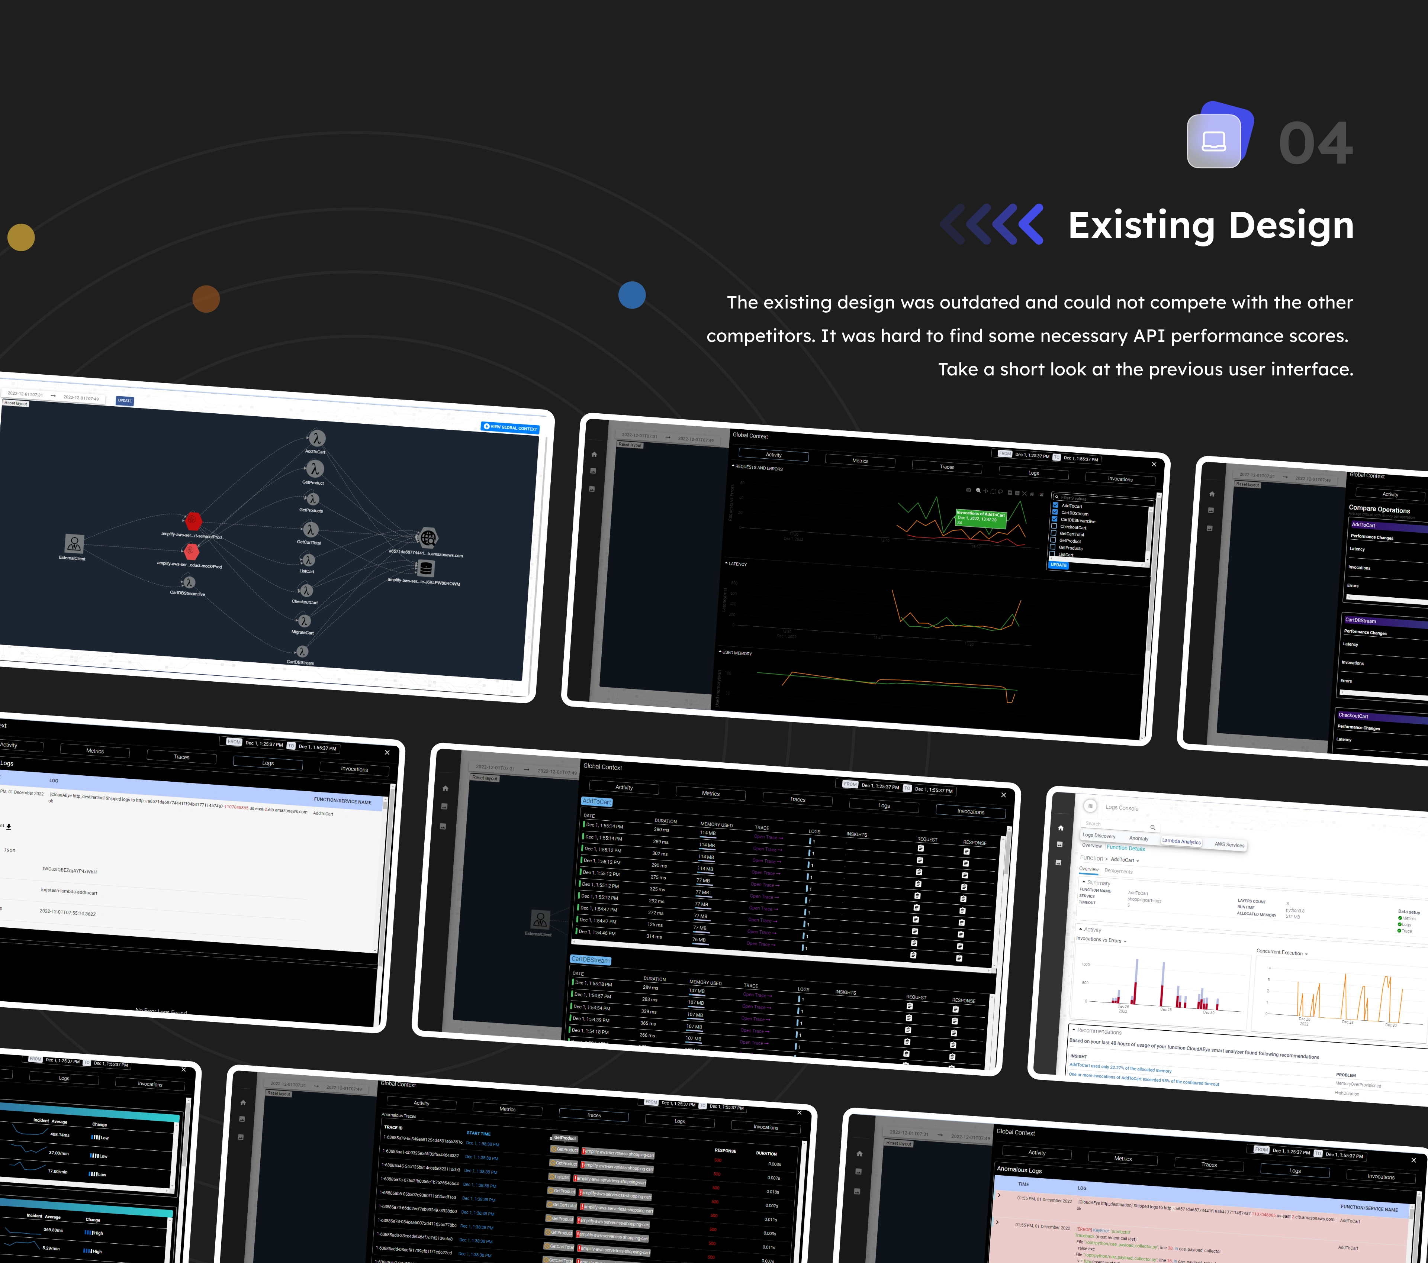
Task: Uncheck the CartDBStream:live filter checkbox
Action: [x=1055, y=519]
